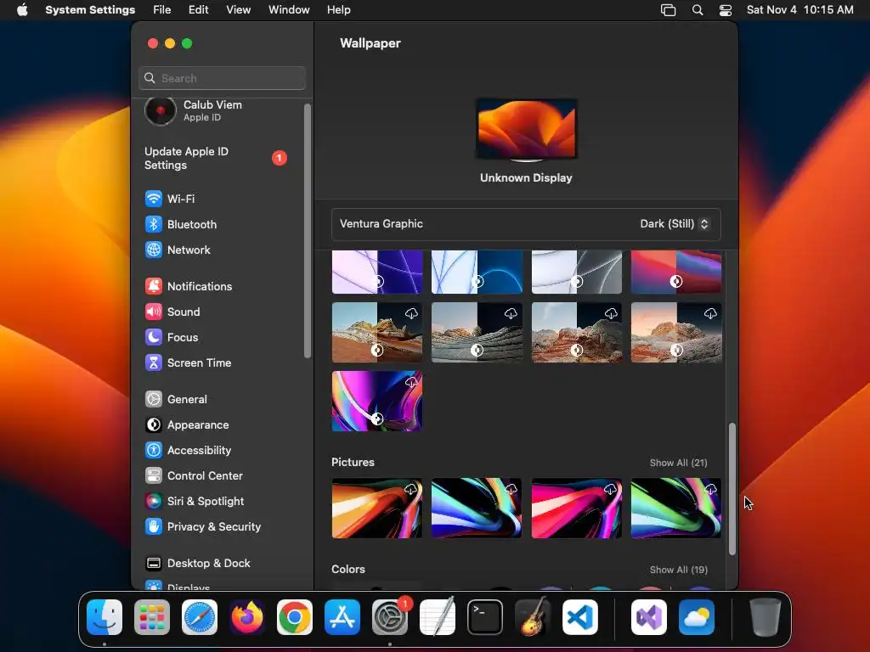Viewport: 870px width, 652px height.
Task: Launch Safari from the Dock
Action: pyautogui.click(x=200, y=617)
